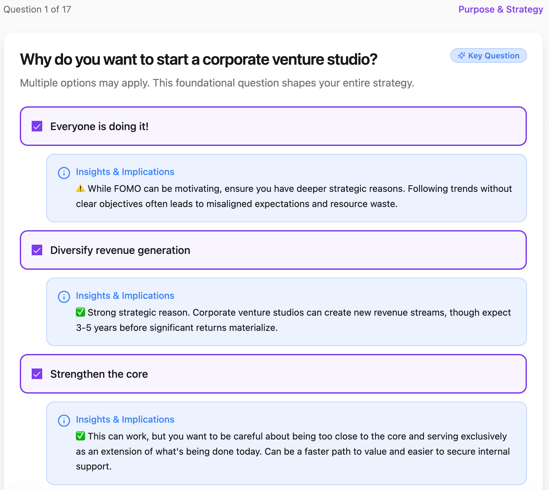Select the "Everyone is doing it!" option label

pyautogui.click(x=99, y=126)
